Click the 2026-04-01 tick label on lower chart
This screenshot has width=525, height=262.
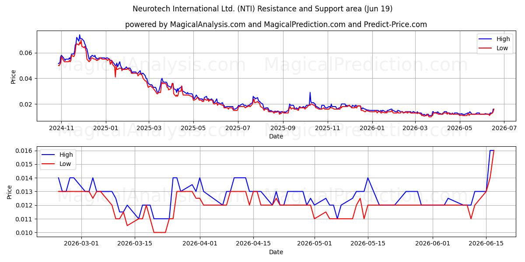click(200, 244)
